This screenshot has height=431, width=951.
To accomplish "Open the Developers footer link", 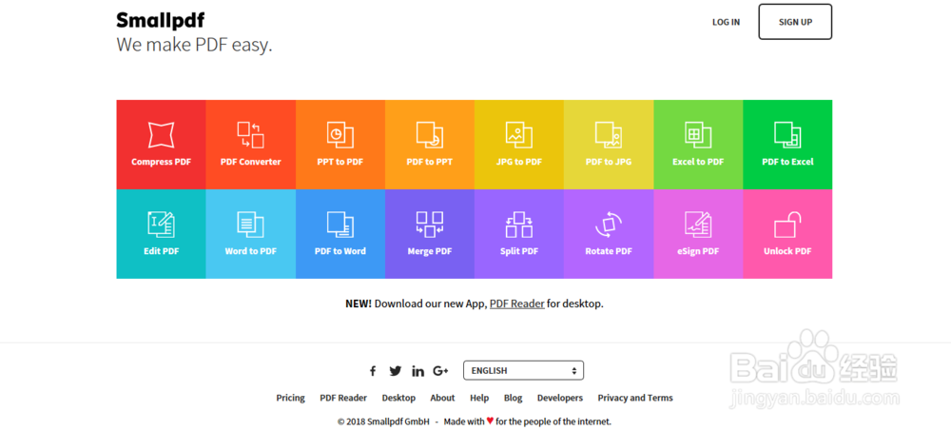I will tap(560, 399).
